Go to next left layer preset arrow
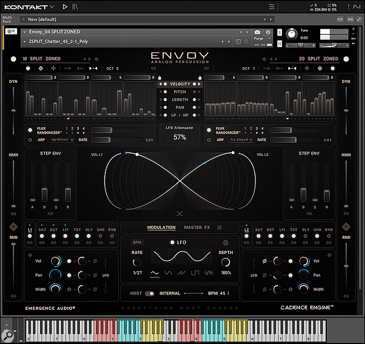365x344 pixels. coord(89,59)
